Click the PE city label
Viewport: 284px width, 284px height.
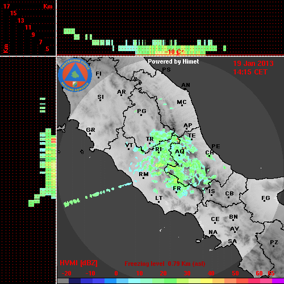(216, 147)
